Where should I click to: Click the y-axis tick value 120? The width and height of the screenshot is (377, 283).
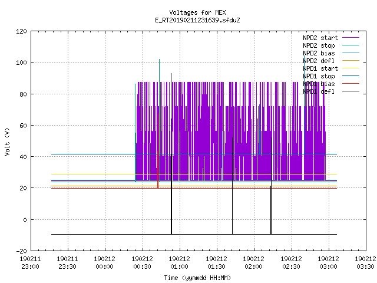coord(21,31)
